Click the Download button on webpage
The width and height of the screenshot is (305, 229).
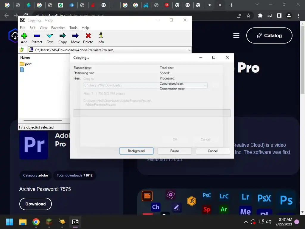coord(35,204)
